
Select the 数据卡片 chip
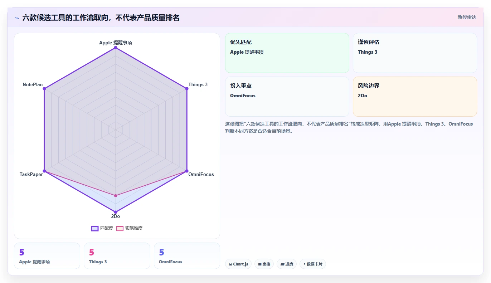coord(313,264)
